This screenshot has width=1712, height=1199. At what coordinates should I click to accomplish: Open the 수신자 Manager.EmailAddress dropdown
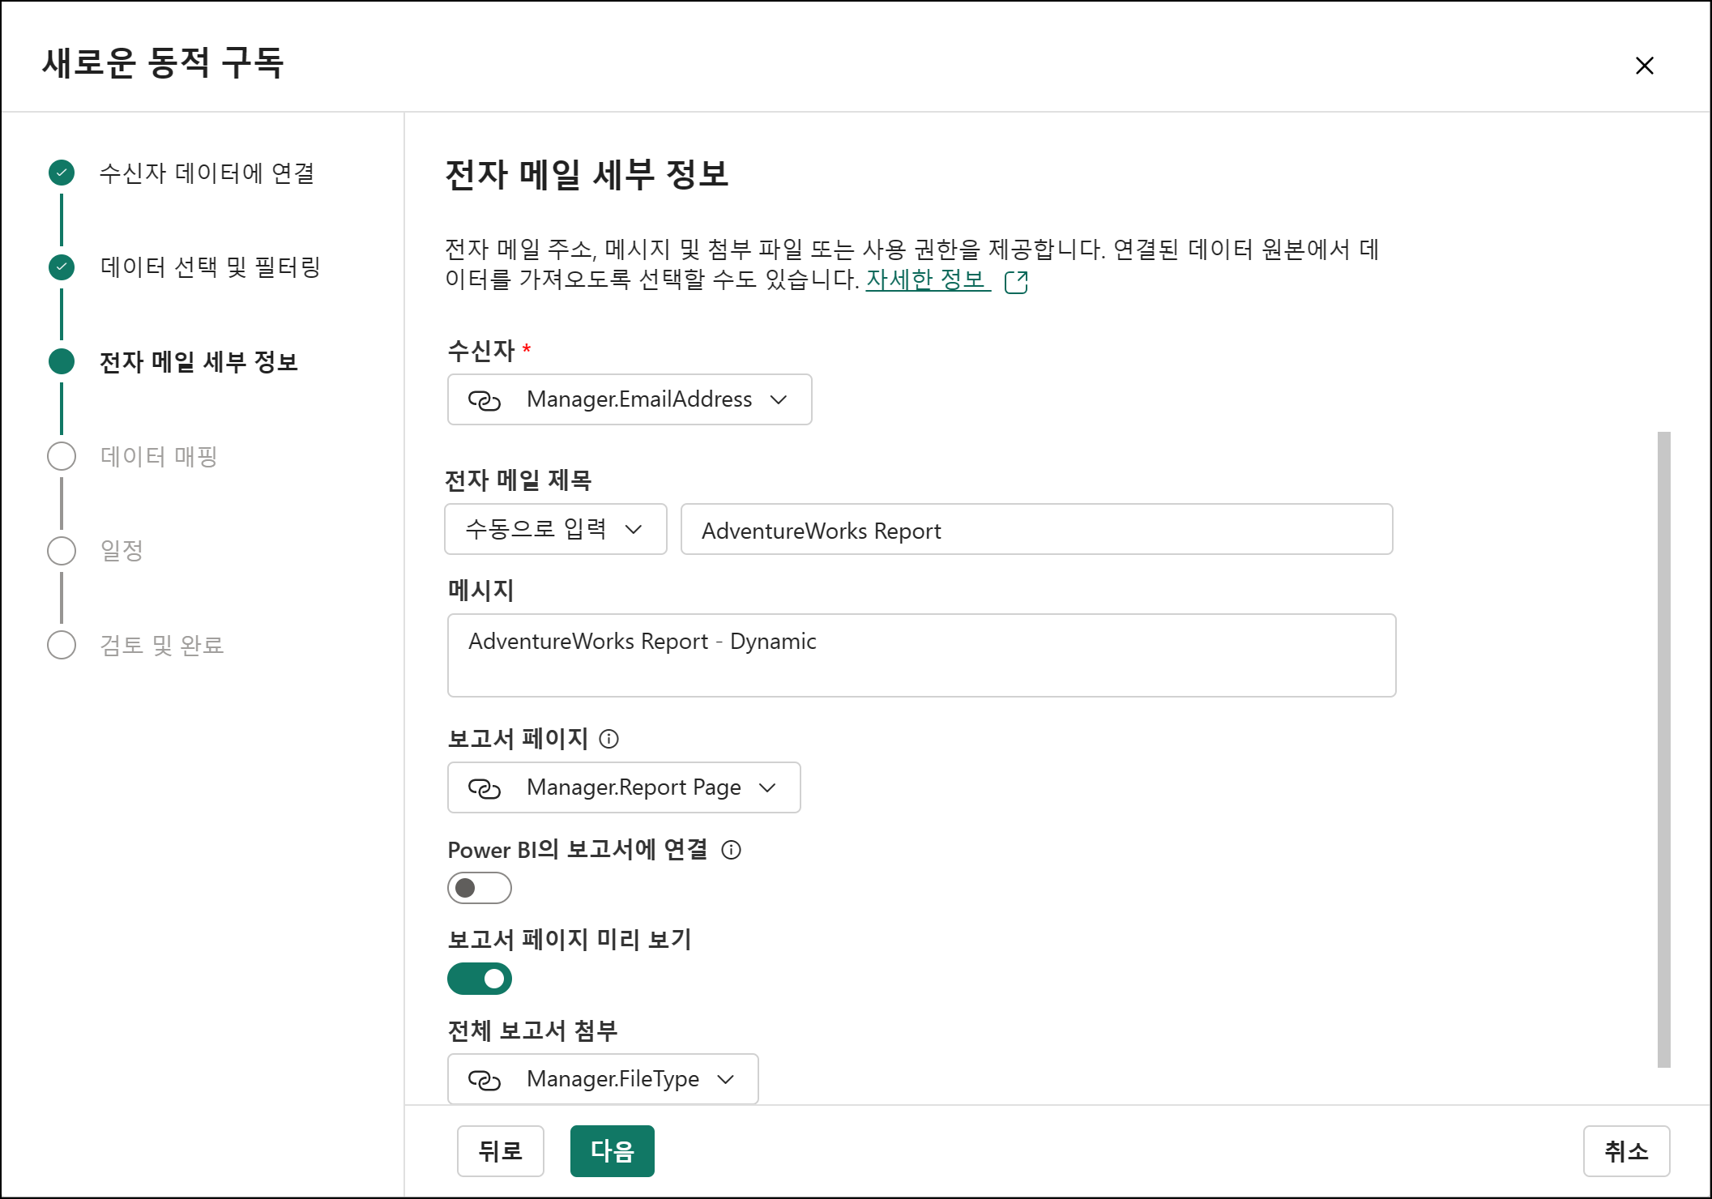(630, 399)
